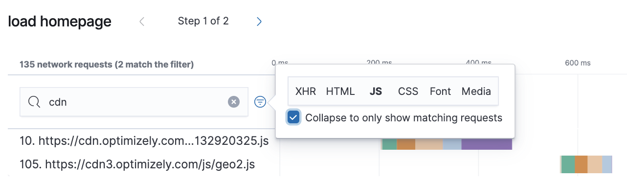Click the search magnifier icon

pyautogui.click(x=34, y=102)
